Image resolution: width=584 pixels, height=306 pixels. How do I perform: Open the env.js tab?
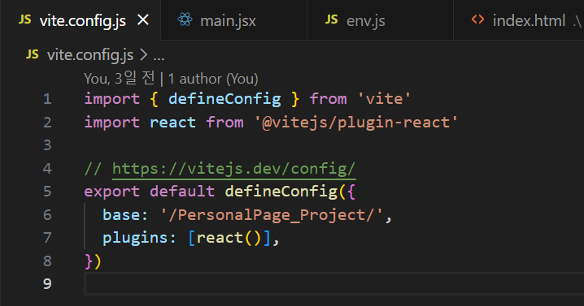click(381, 20)
